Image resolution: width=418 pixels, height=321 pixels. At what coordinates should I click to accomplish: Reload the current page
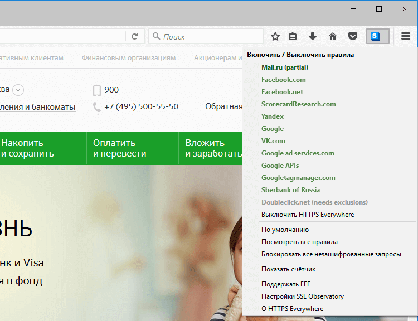click(135, 36)
